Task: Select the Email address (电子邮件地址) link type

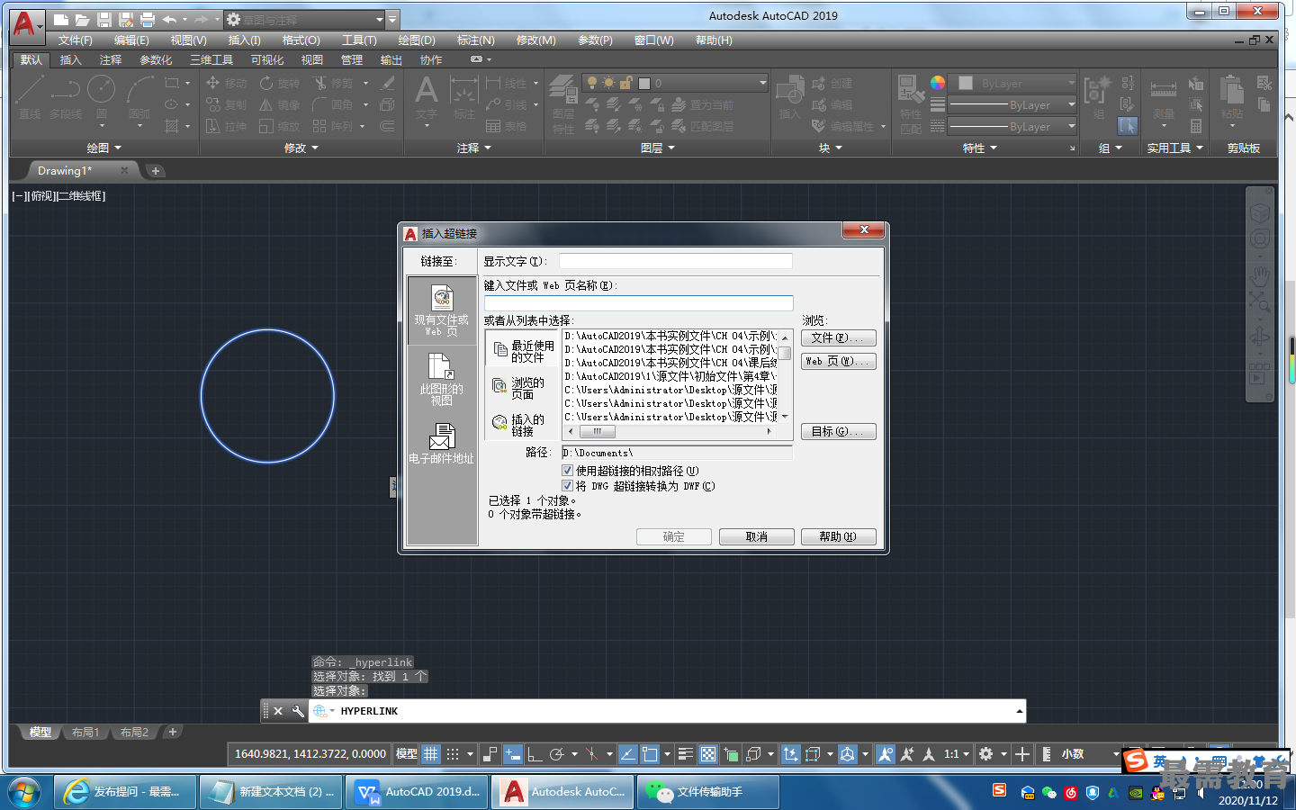Action: click(x=441, y=444)
